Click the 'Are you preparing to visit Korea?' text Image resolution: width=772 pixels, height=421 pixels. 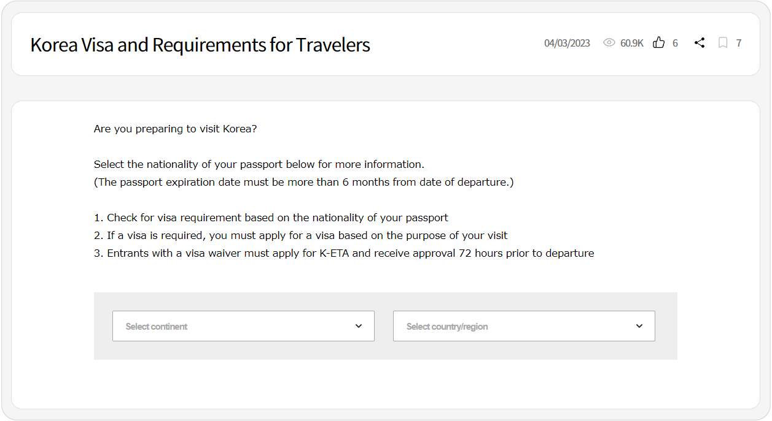(x=176, y=129)
